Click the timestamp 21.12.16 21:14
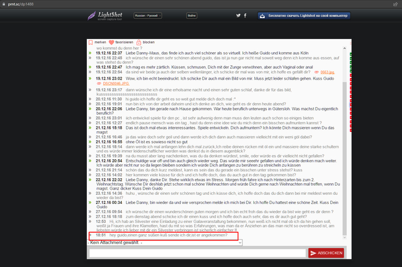The height and width of the screenshot is (267, 402). pyautogui.click(x=109, y=170)
